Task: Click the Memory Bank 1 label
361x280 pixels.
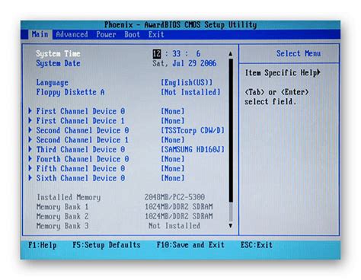Action: pyautogui.click(x=62, y=207)
